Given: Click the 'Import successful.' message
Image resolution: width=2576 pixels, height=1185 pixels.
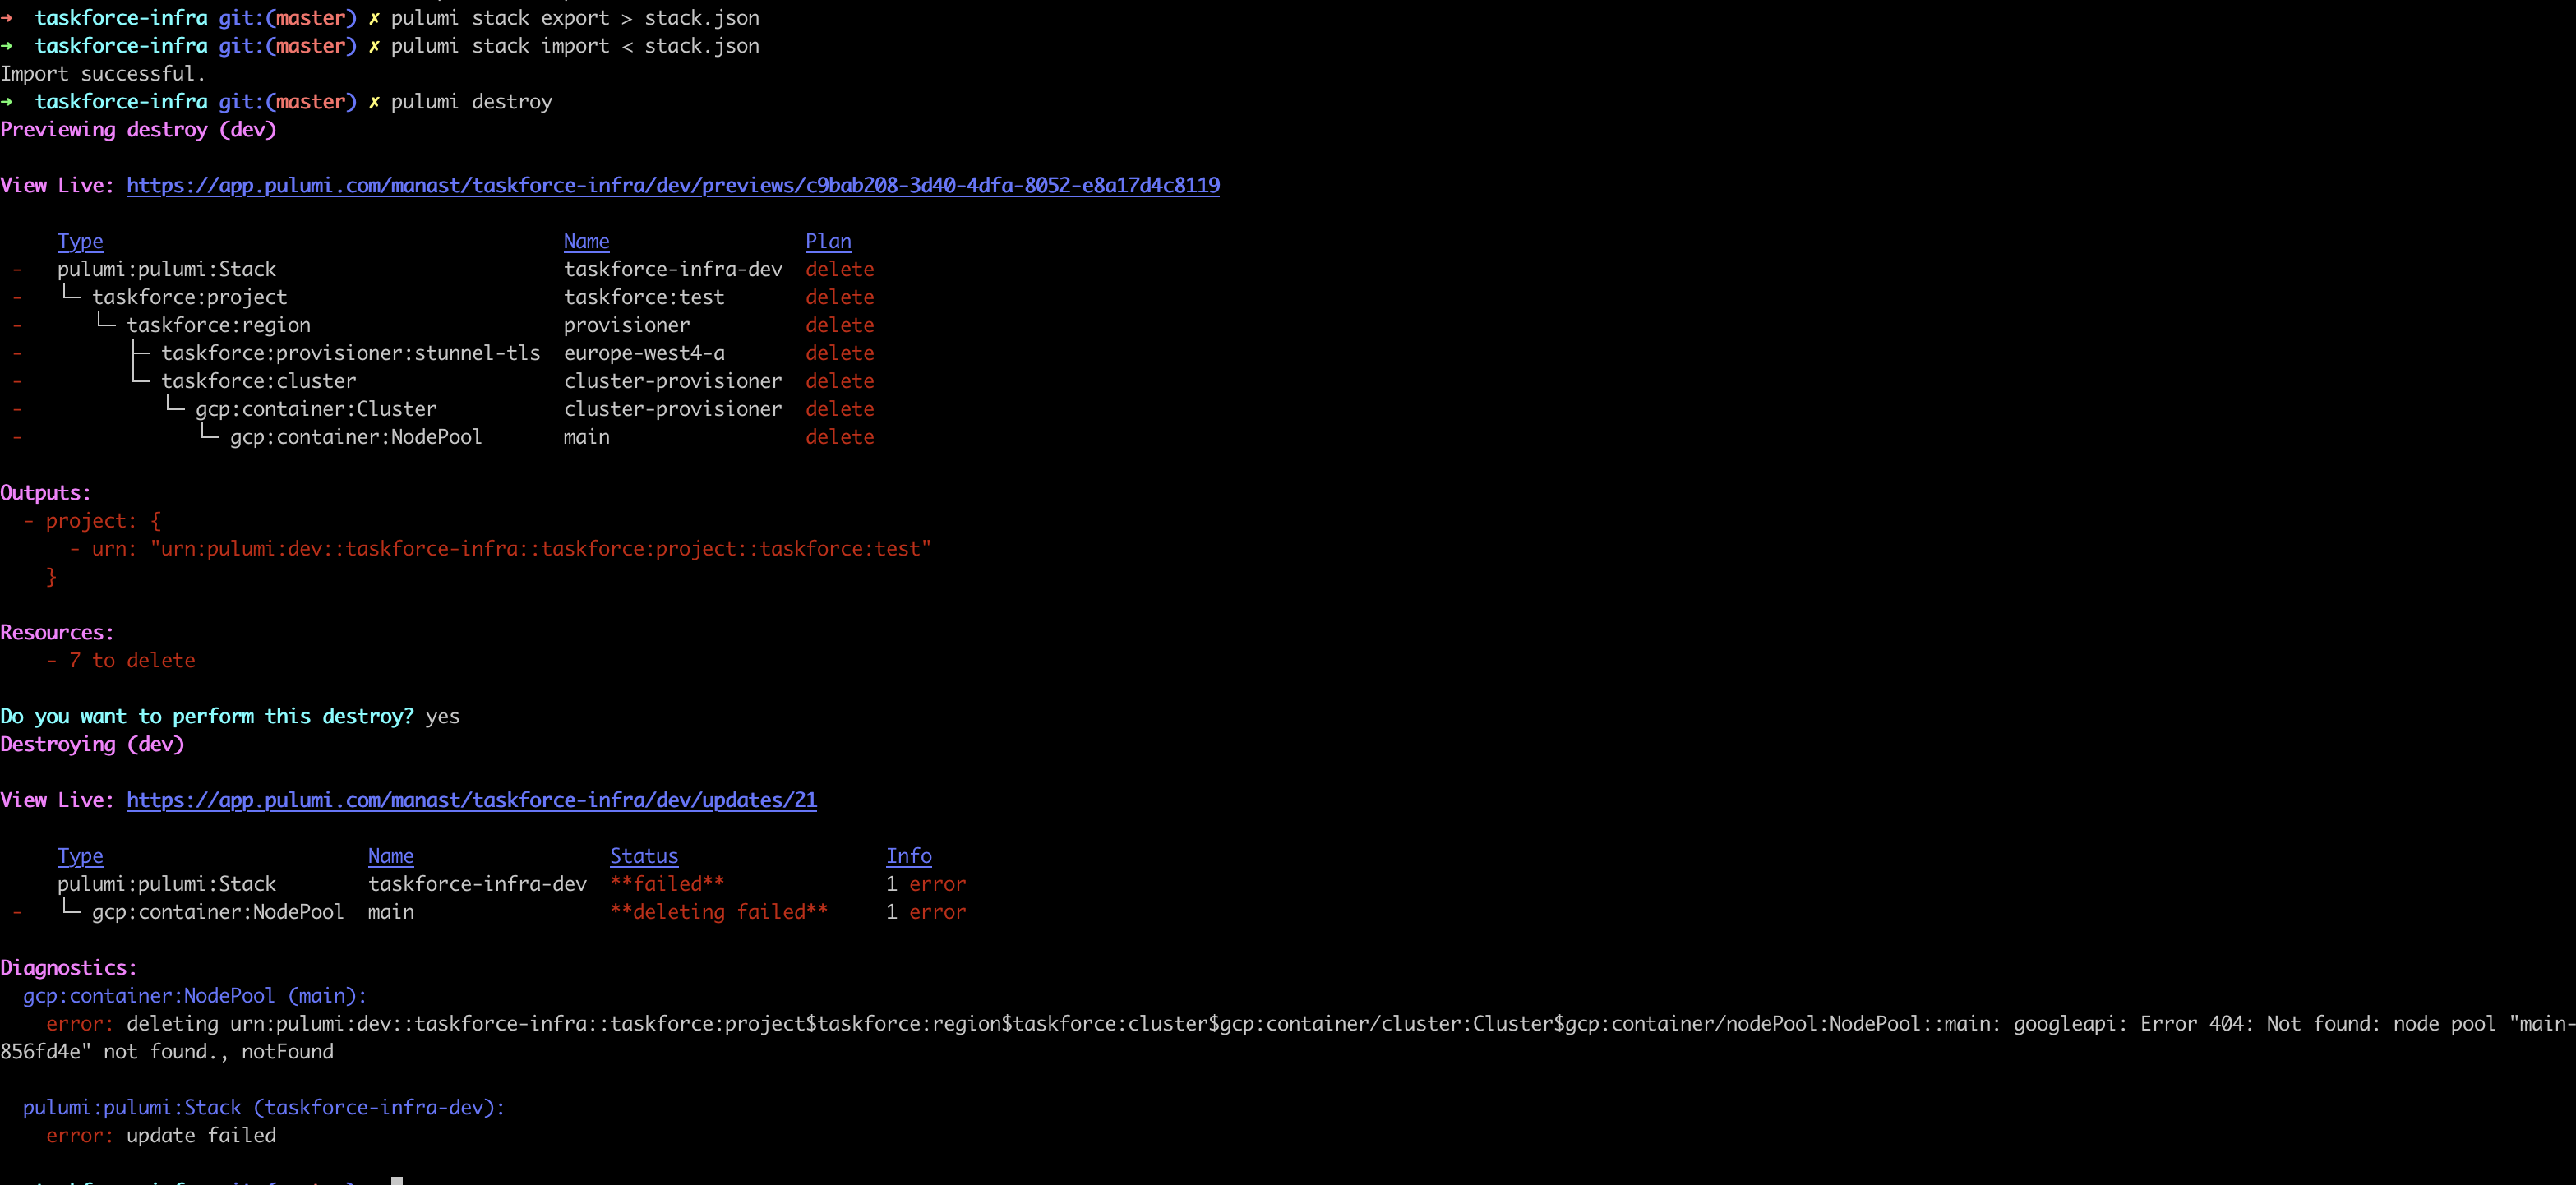Looking at the screenshot, I should pyautogui.click(x=102, y=73).
